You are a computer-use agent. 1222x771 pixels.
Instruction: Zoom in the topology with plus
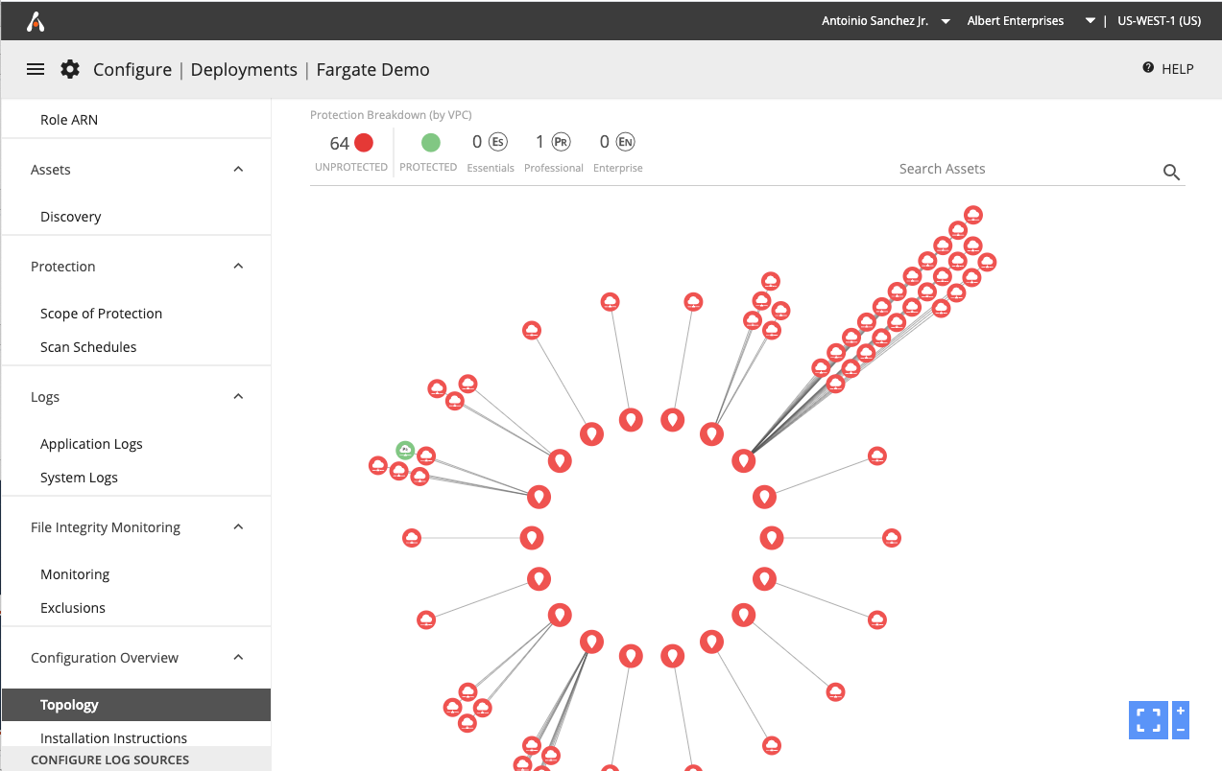click(1181, 711)
